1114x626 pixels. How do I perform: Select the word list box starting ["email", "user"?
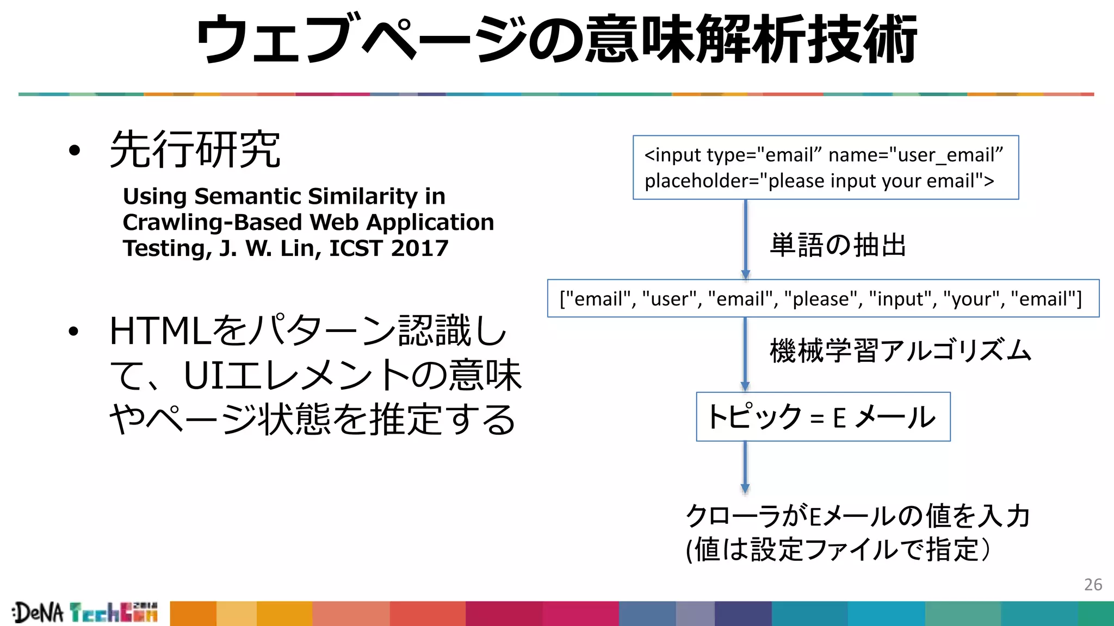[823, 298]
